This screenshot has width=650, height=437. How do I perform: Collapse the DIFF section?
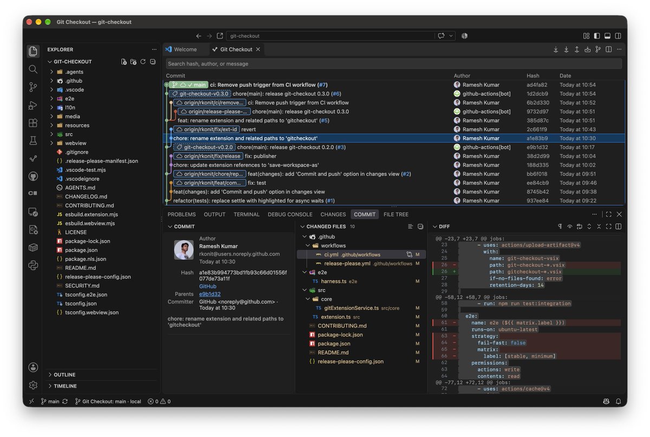[434, 227]
